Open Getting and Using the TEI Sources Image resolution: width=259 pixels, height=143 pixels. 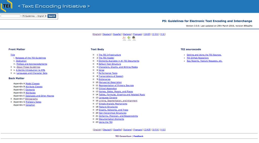204,55
